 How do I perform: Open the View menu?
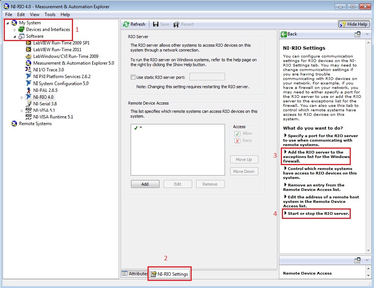(x=34, y=15)
